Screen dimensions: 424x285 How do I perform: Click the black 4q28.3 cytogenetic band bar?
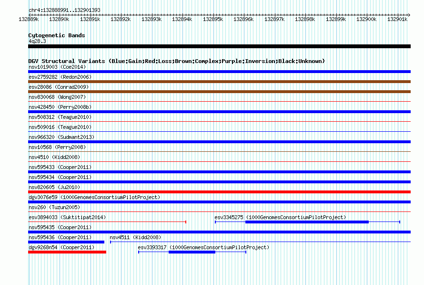(x=219, y=46)
